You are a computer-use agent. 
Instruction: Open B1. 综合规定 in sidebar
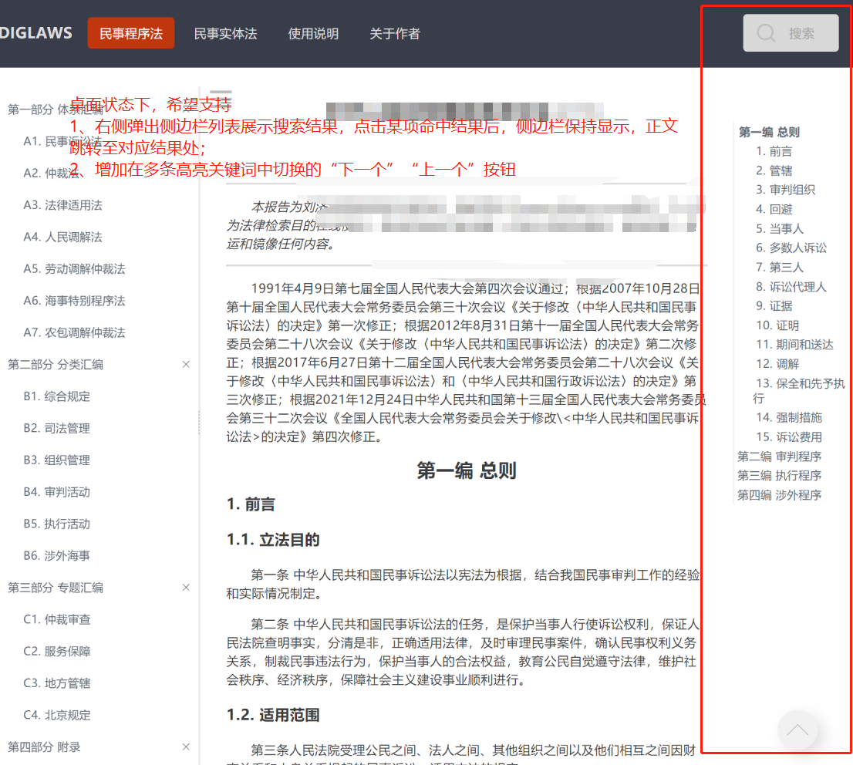pos(56,396)
